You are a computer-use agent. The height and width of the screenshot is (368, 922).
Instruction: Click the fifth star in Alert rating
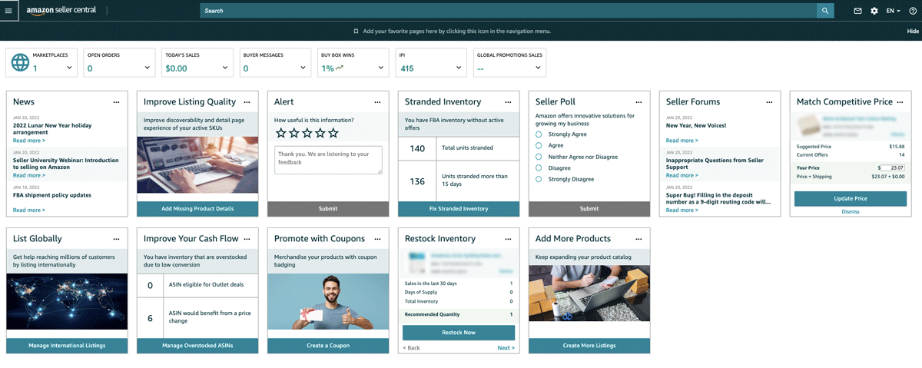[x=333, y=134]
